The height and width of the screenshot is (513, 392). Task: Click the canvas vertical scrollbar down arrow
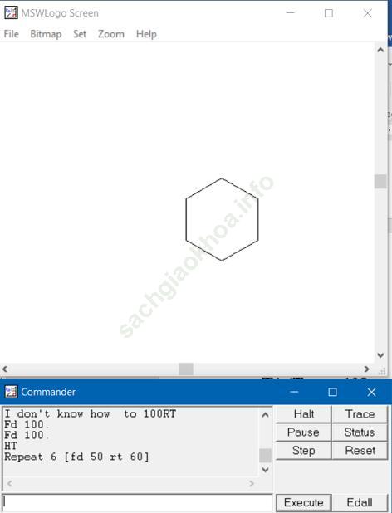[x=380, y=355]
